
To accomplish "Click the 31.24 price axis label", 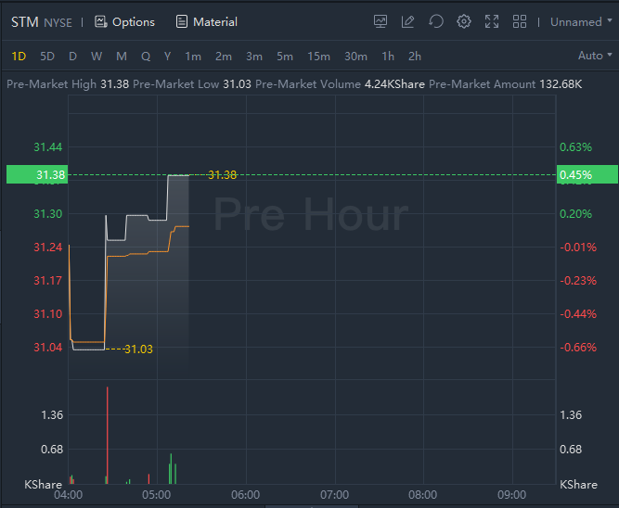I will click(x=47, y=248).
